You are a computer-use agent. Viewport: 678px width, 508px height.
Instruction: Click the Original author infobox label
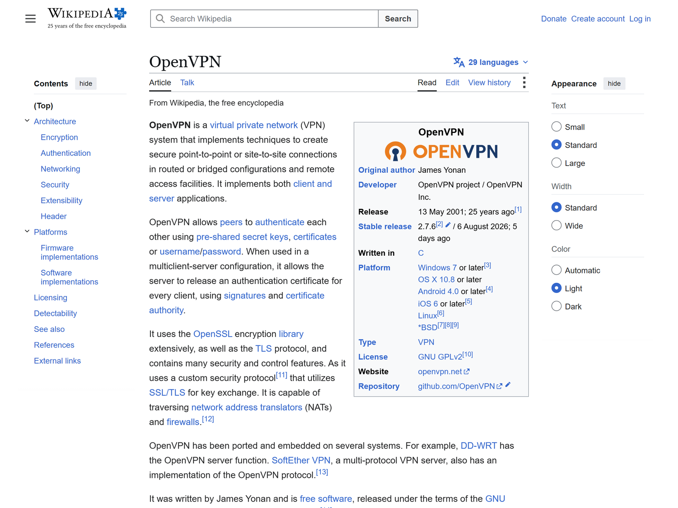386,170
